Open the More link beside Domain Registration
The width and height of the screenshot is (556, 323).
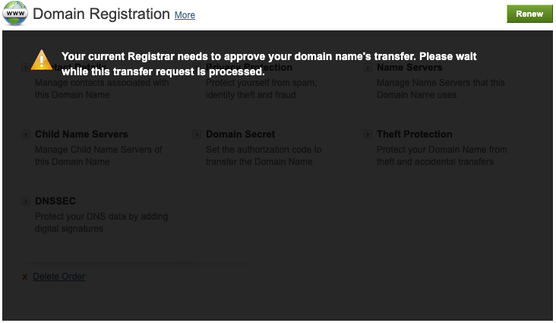(x=185, y=15)
